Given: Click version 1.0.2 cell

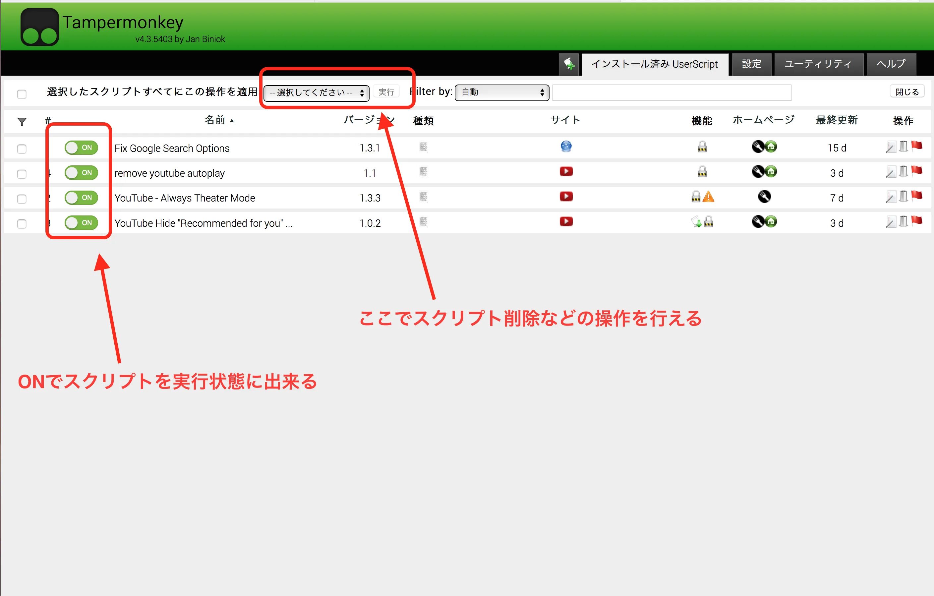Looking at the screenshot, I should pos(370,223).
